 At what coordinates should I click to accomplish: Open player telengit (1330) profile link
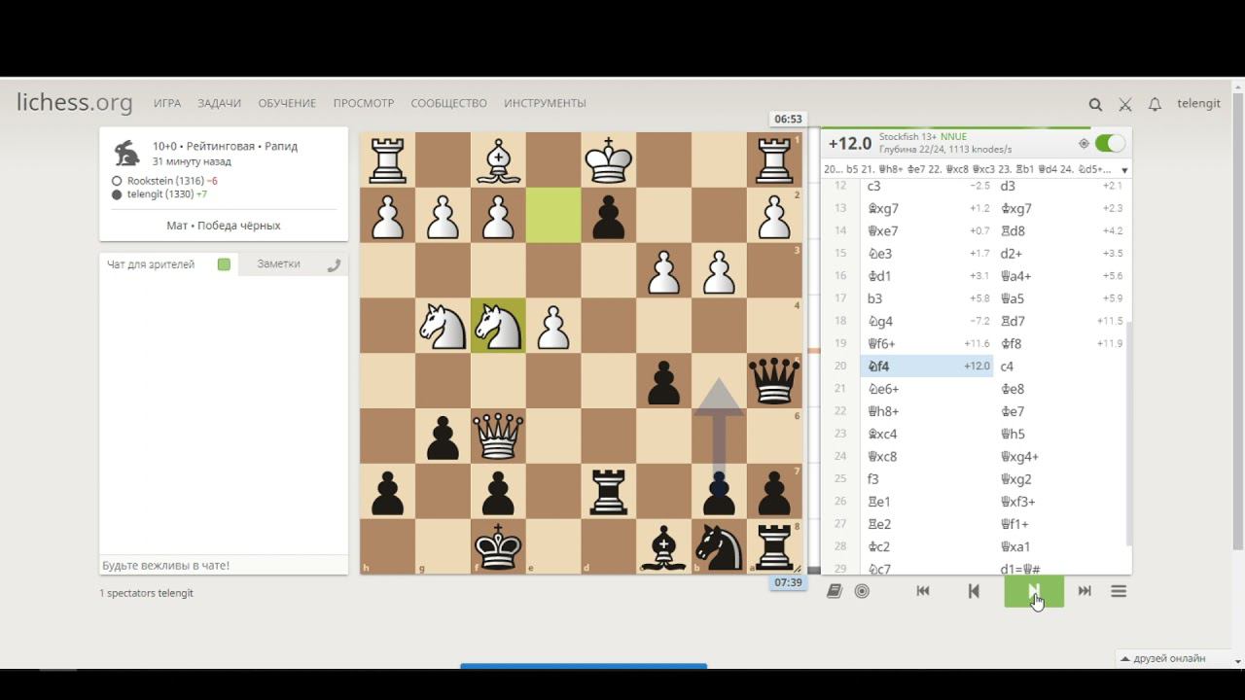click(x=160, y=194)
